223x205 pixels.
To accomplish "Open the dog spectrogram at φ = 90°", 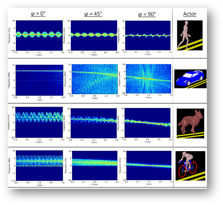I will pos(147,123).
